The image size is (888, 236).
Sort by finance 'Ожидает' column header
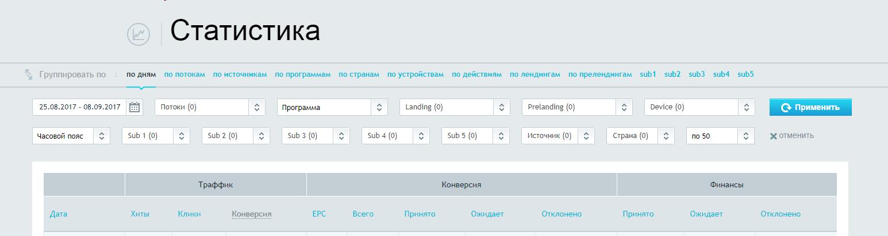706,214
